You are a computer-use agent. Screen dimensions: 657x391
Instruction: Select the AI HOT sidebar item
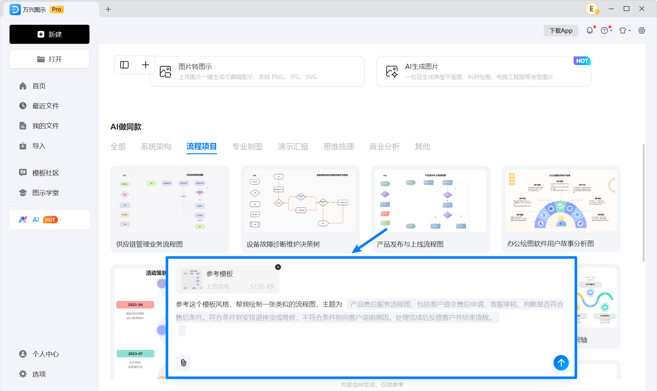(49, 220)
